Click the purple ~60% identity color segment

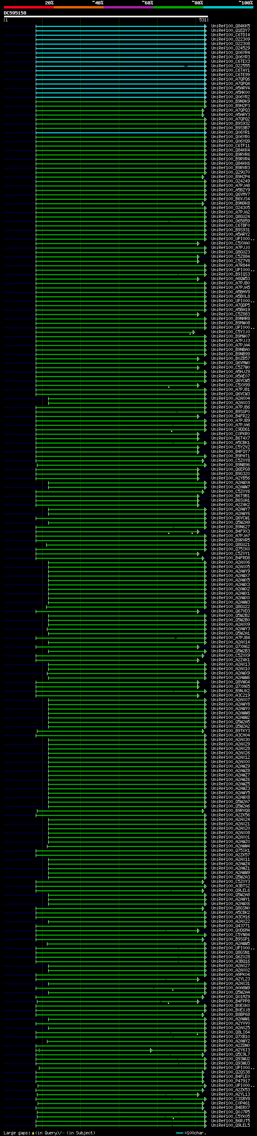129,8
